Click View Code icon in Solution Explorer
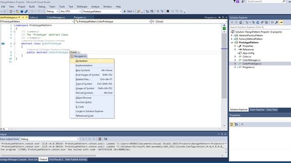Screen dimensions: 291x163 pos(272,23)
